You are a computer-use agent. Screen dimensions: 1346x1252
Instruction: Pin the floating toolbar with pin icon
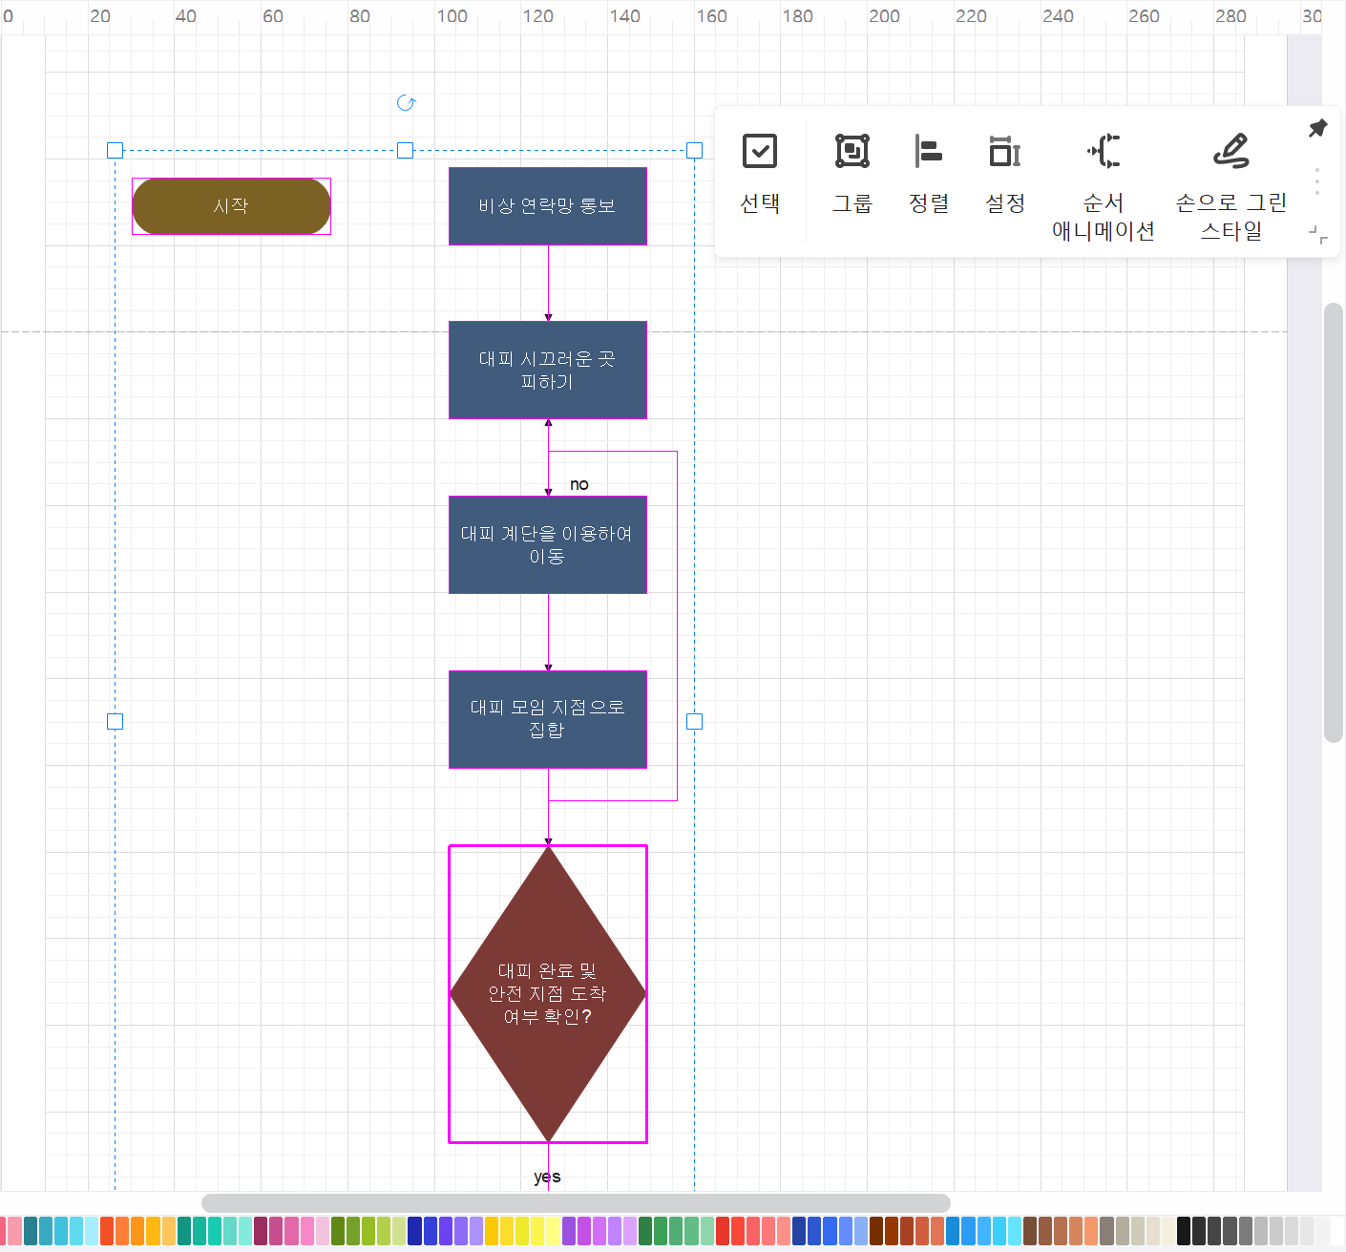[1318, 128]
